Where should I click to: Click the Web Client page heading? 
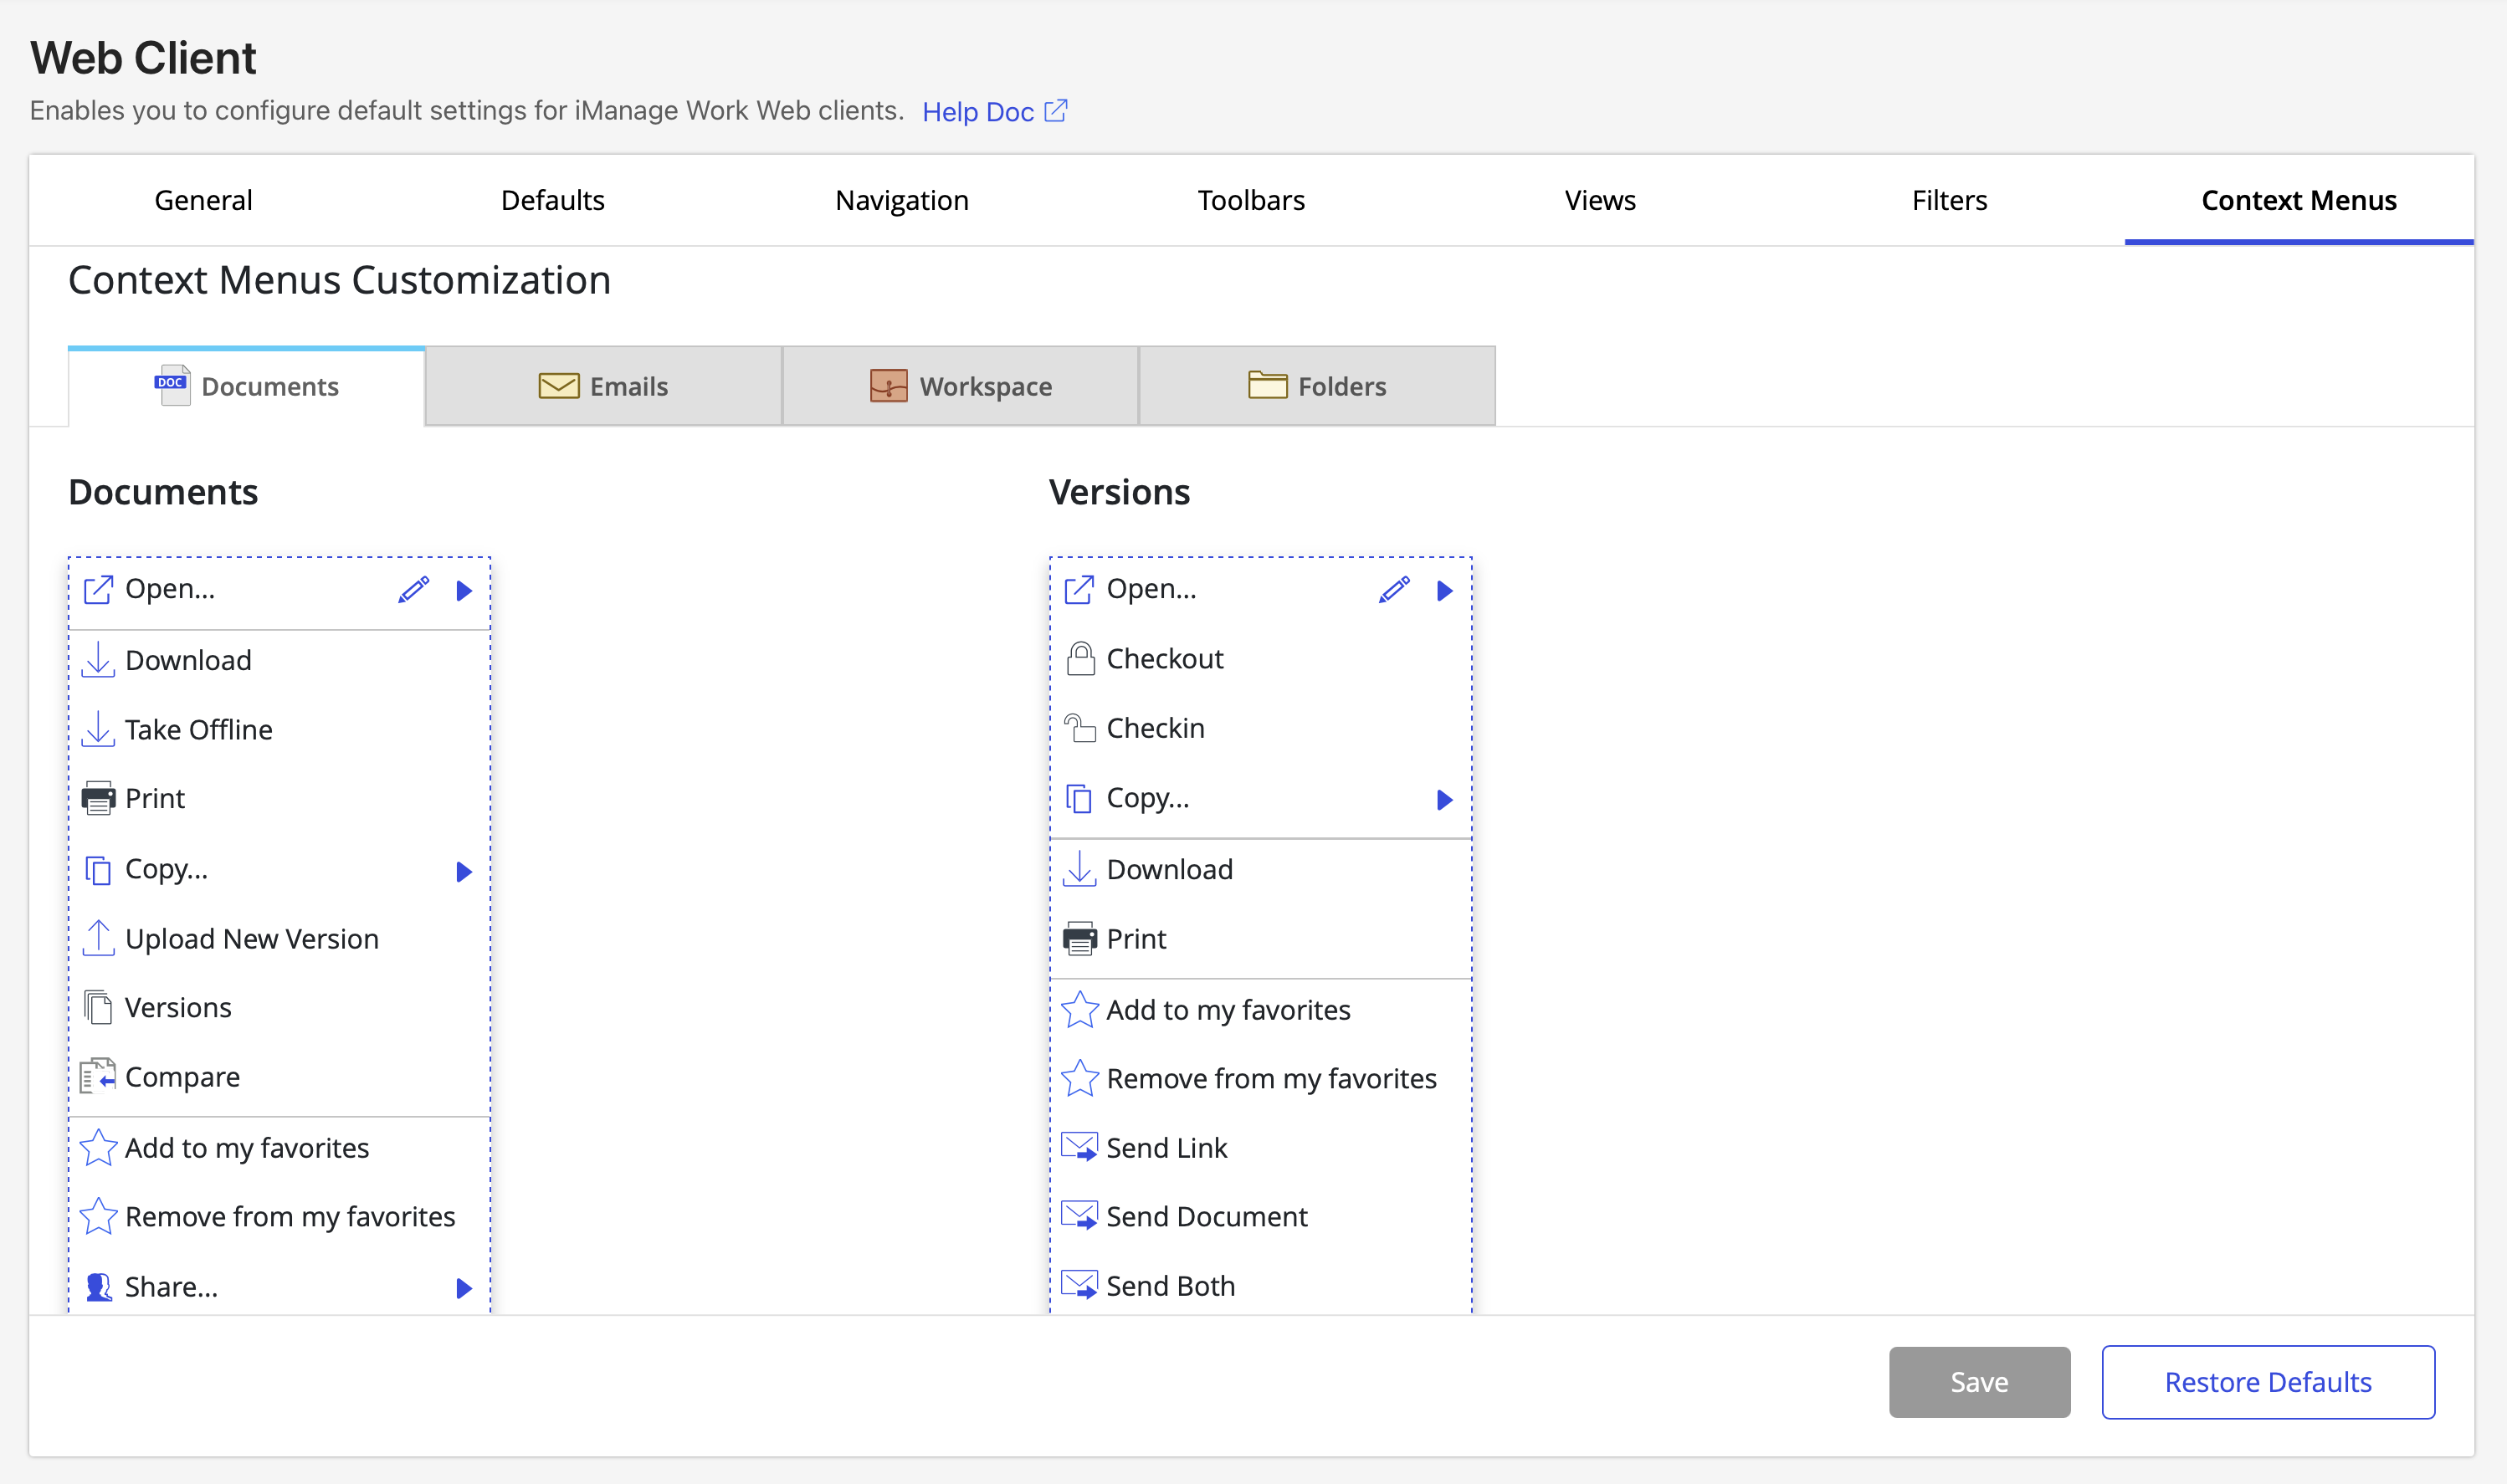[x=143, y=58]
